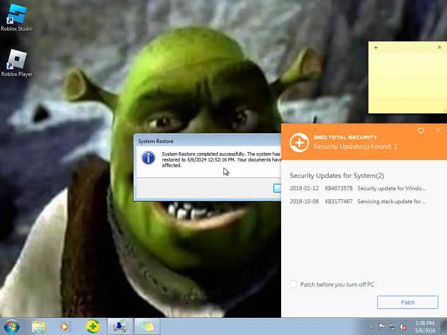Open the Windows Start menu
This screenshot has width=447, height=335.
(12, 326)
